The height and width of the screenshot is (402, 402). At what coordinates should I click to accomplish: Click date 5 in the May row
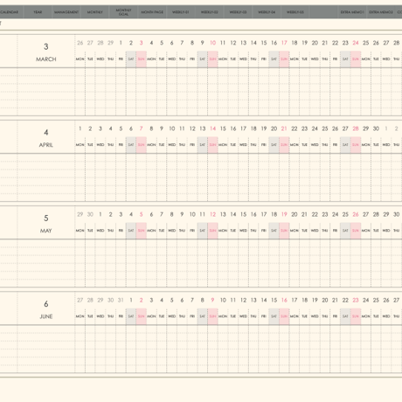(x=141, y=214)
